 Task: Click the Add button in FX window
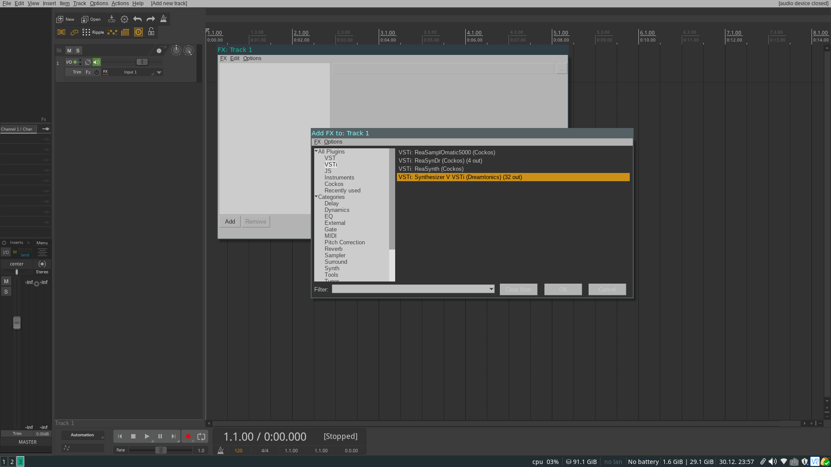coord(230,222)
